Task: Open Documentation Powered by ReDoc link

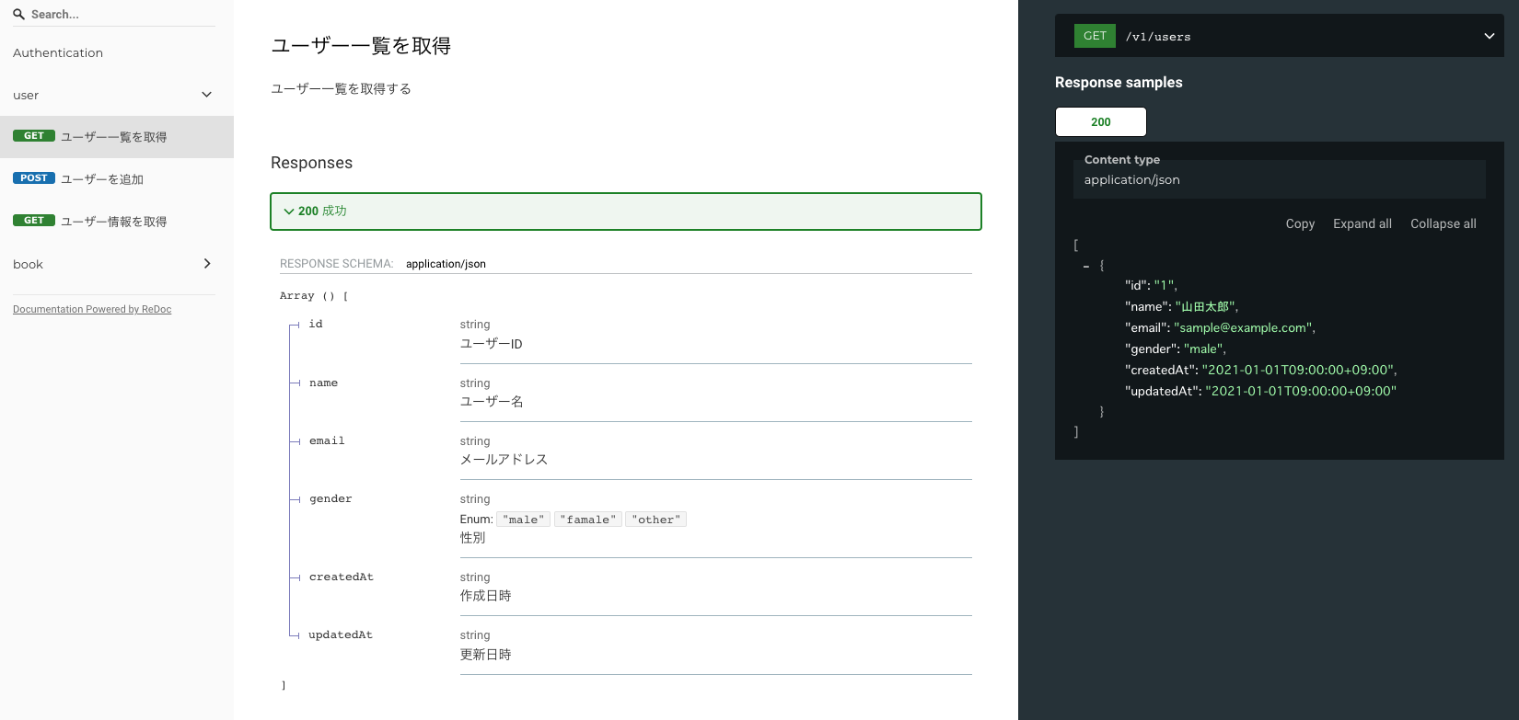Action: click(92, 309)
